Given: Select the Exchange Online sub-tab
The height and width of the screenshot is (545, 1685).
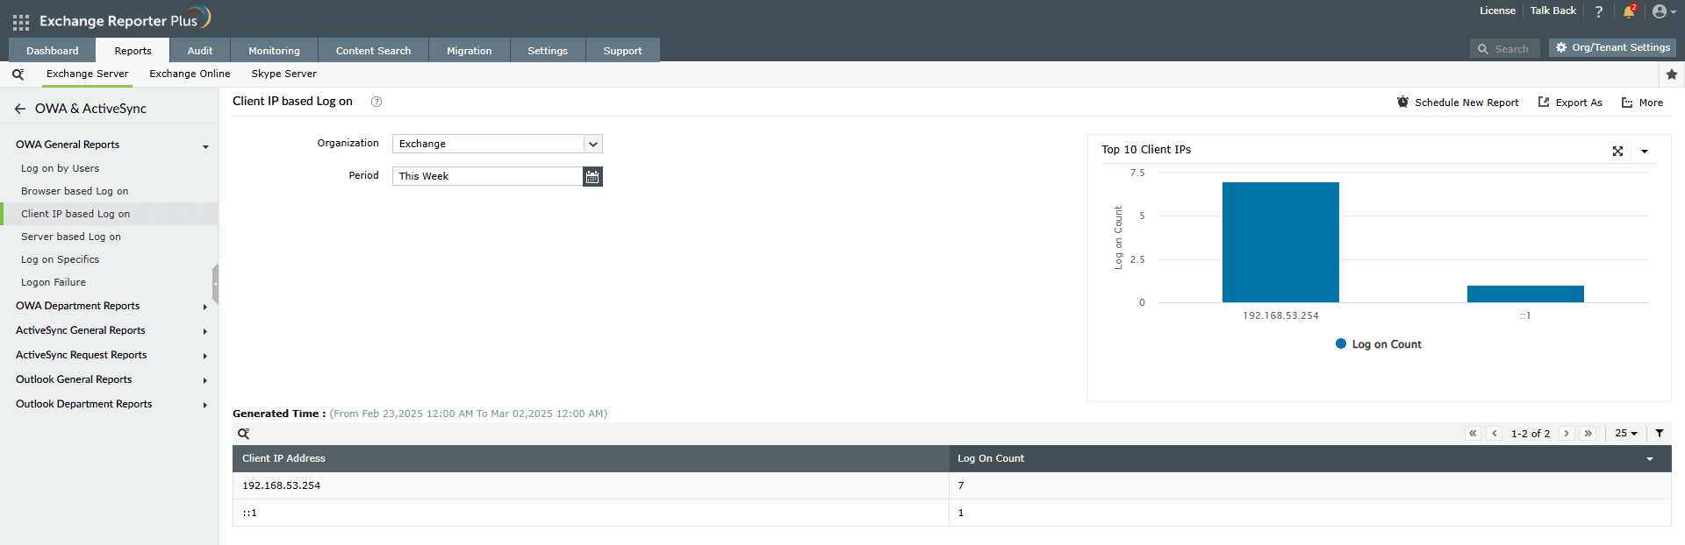Looking at the screenshot, I should click(190, 74).
